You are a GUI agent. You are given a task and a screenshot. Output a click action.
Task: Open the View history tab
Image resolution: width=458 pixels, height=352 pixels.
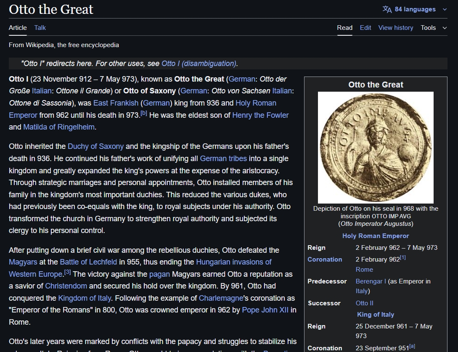click(396, 28)
